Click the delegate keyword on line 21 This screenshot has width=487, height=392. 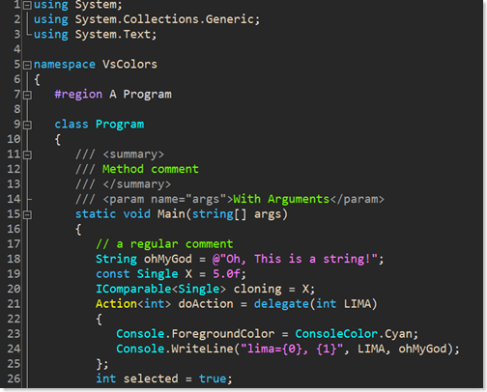pos(281,304)
